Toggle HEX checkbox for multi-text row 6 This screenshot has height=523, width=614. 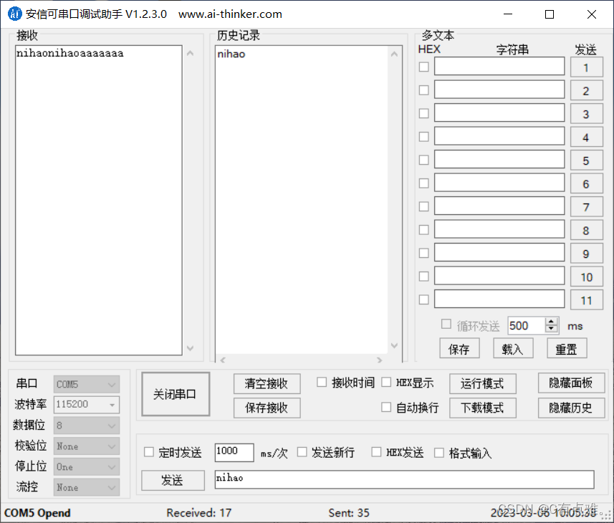pos(423,183)
